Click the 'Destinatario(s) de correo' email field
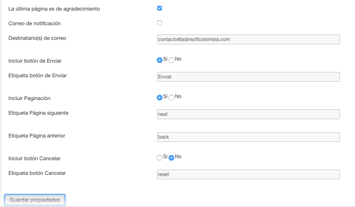The height and width of the screenshot is (207, 355). (x=248, y=39)
